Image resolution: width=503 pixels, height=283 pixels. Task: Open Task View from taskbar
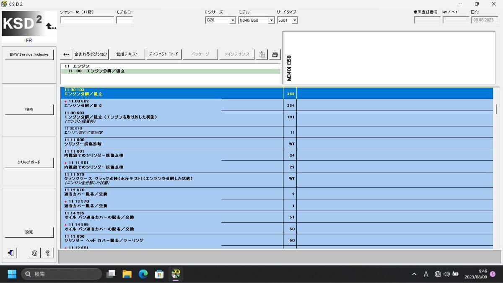click(x=111, y=274)
